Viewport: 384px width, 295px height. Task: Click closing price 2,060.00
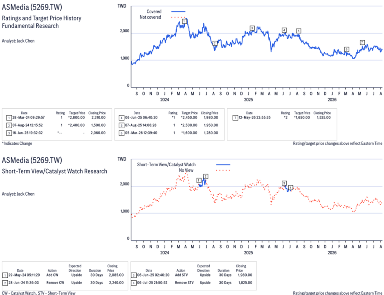pyautogui.click(x=99, y=133)
